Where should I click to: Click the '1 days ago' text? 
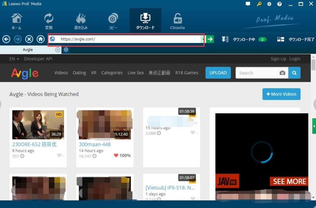[x=155, y=194]
